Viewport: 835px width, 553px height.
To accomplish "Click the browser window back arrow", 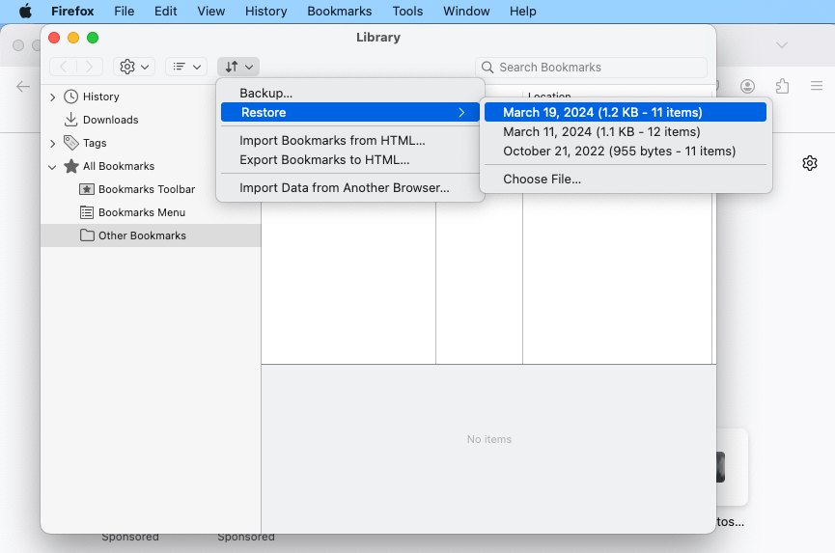I will [x=23, y=86].
